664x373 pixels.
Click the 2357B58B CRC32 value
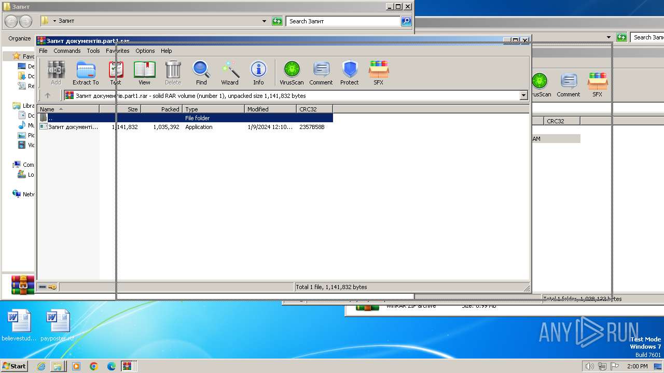[x=312, y=127]
